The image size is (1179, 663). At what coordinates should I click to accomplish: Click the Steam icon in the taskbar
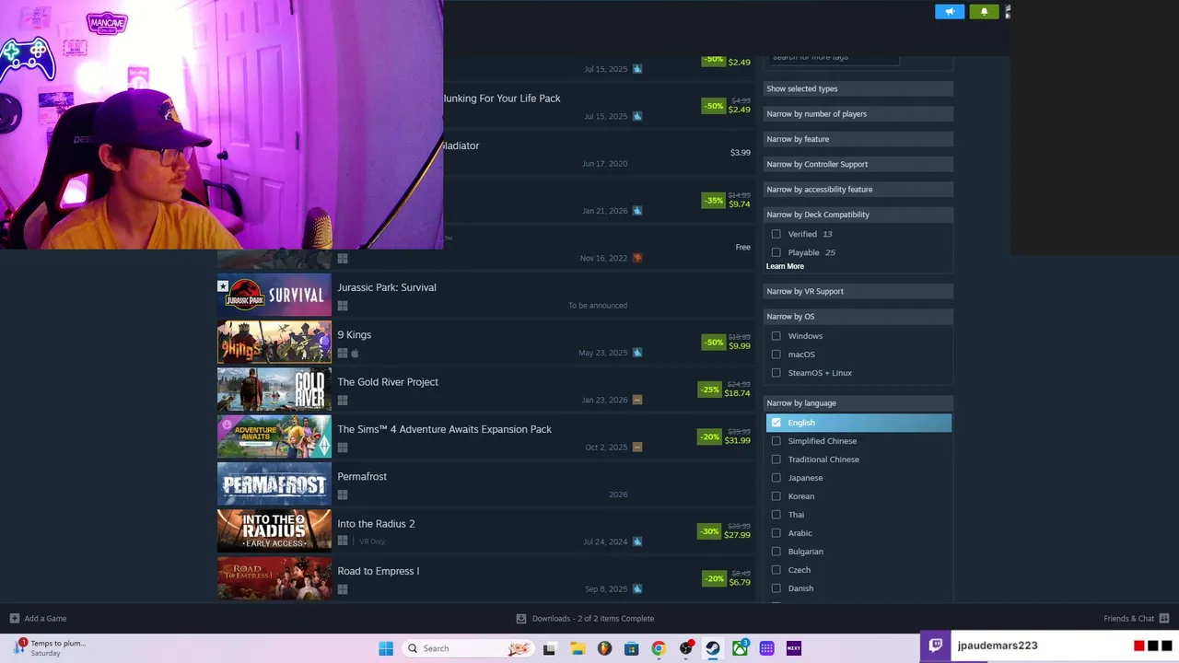point(713,648)
